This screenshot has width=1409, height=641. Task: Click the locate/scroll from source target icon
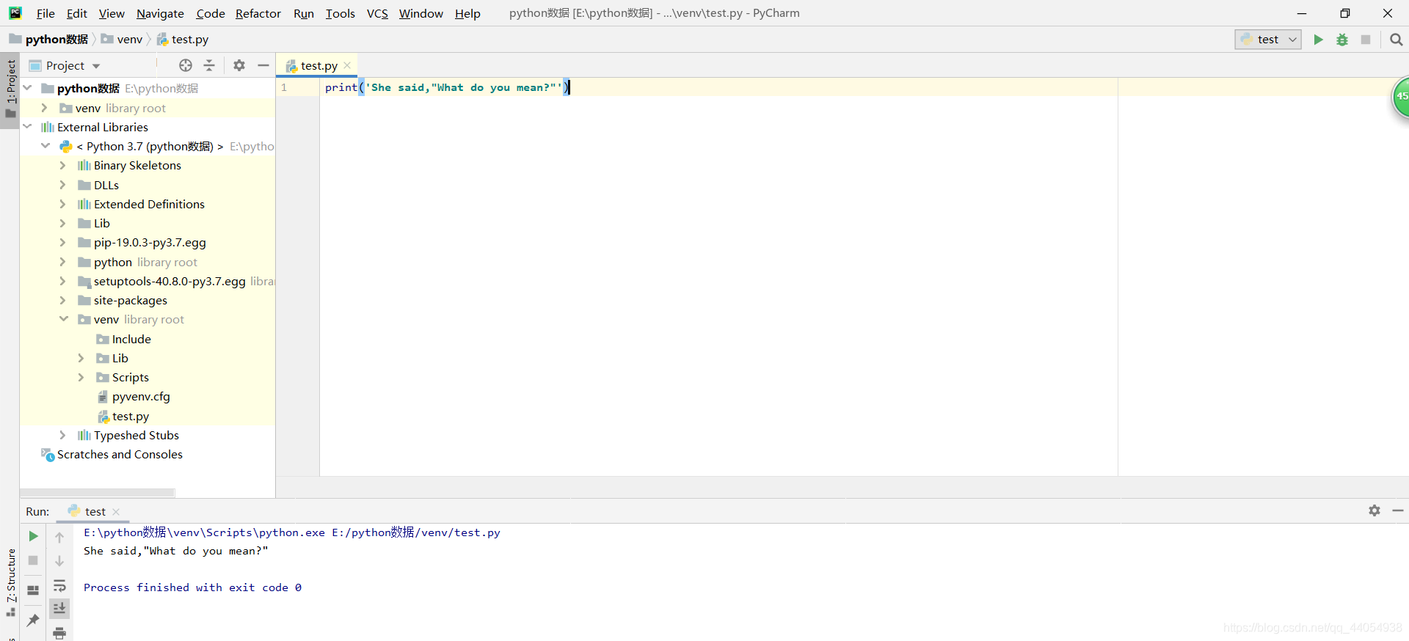[x=186, y=65]
